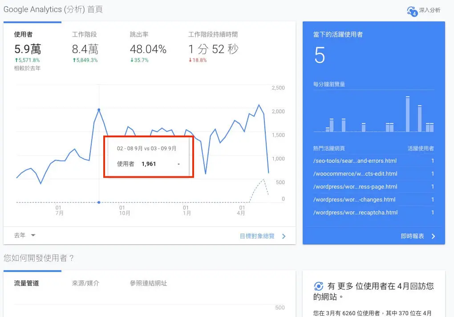The height and width of the screenshot is (317, 454).
Task: Click the active users count 5
Action: coord(320,55)
